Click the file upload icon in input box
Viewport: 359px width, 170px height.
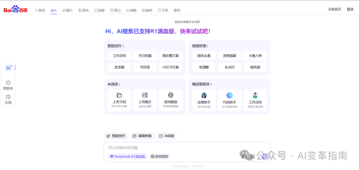(x=244, y=157)
